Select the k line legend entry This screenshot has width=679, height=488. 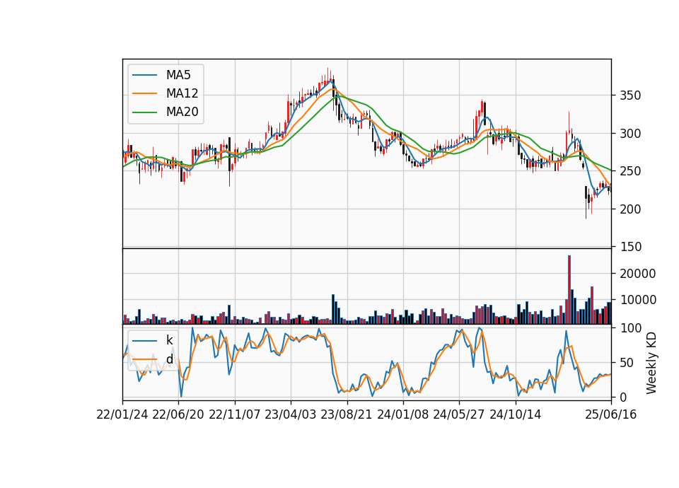click(x=153, y=340)
